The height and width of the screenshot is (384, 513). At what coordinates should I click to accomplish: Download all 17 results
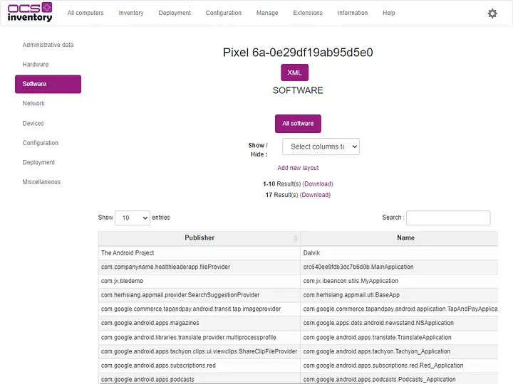[x=315, y=195]
